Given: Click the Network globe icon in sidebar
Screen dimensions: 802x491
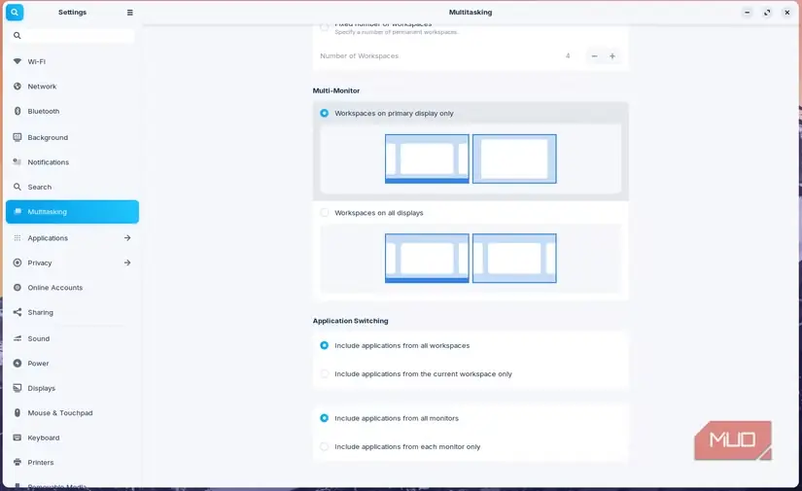Looking at the screenshot, I should coord(17,86).
